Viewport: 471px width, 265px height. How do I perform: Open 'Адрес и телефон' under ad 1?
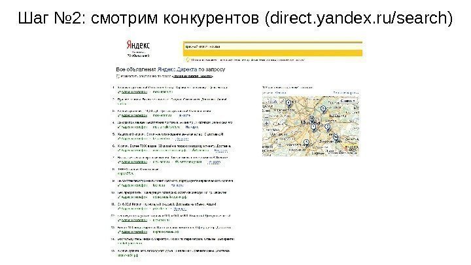pos(134,92)
